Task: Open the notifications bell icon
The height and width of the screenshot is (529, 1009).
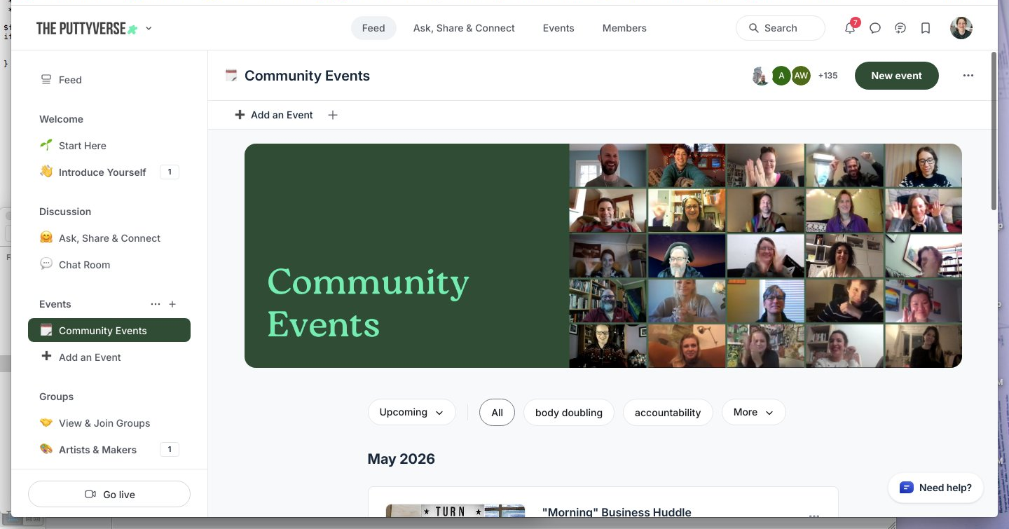Action: [850, 28]
